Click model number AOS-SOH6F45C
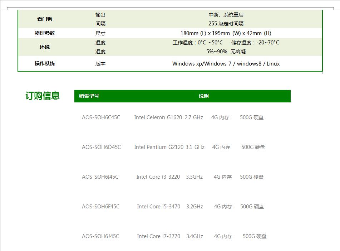The image size is (340, 251). 100,207
